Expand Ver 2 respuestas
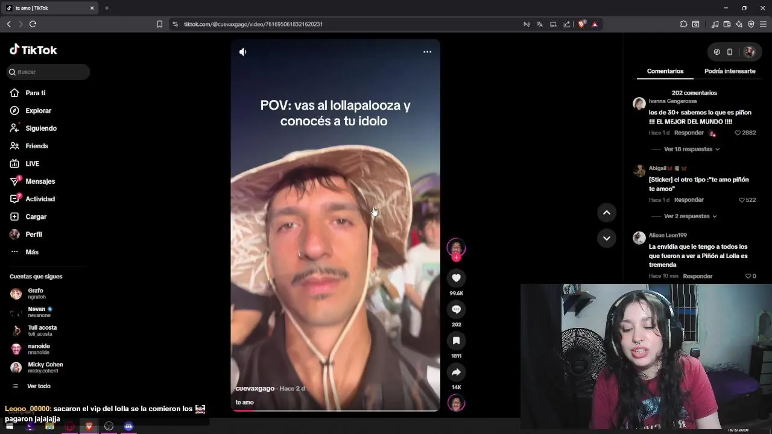Image resolution: width=772 pixels, height=434 pixels. click(691, 216)
